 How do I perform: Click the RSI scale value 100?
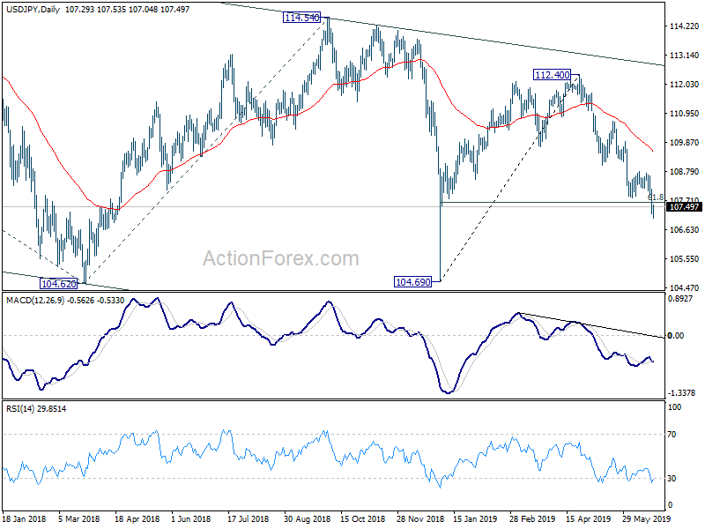[x=674, y=407]
